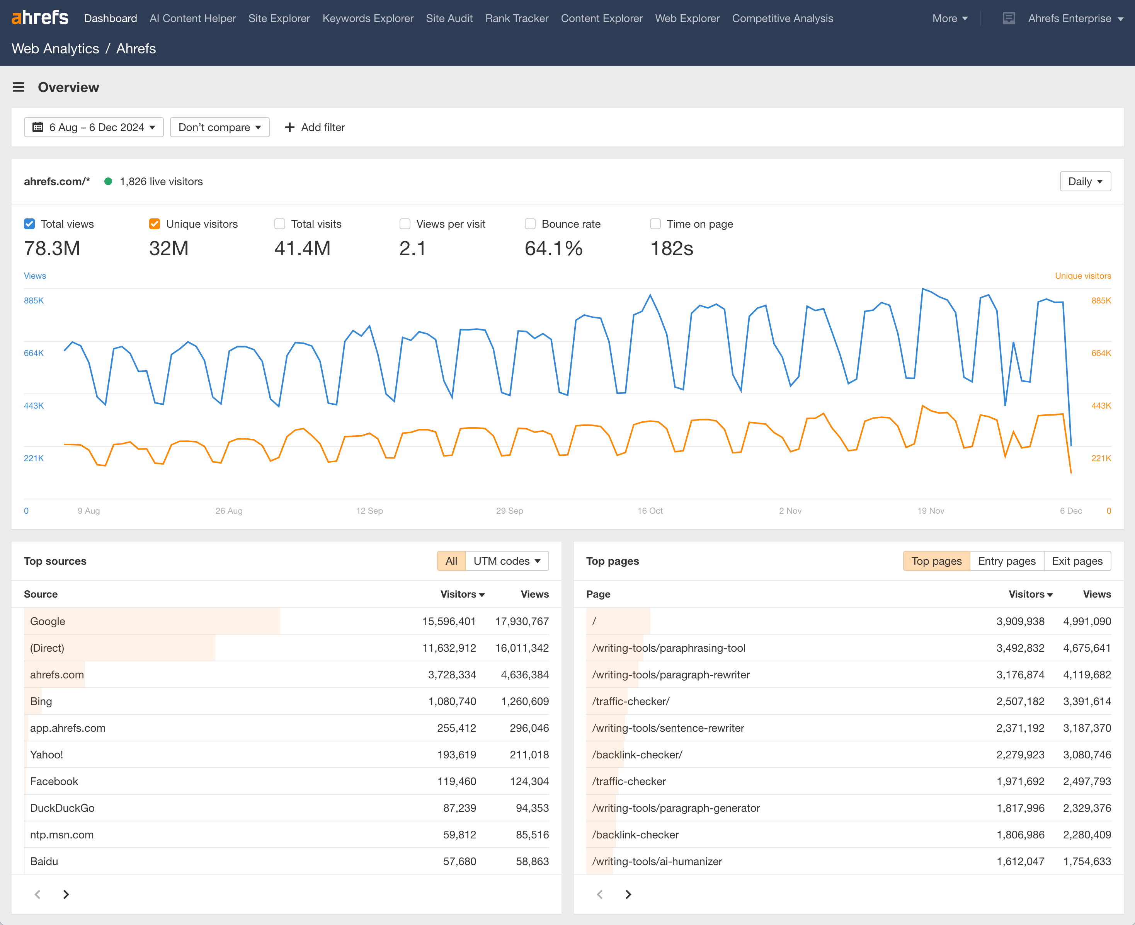Open Keywords Explorer in navigation
Screen dimensions: 1135x925
click(x=368, y=18)
